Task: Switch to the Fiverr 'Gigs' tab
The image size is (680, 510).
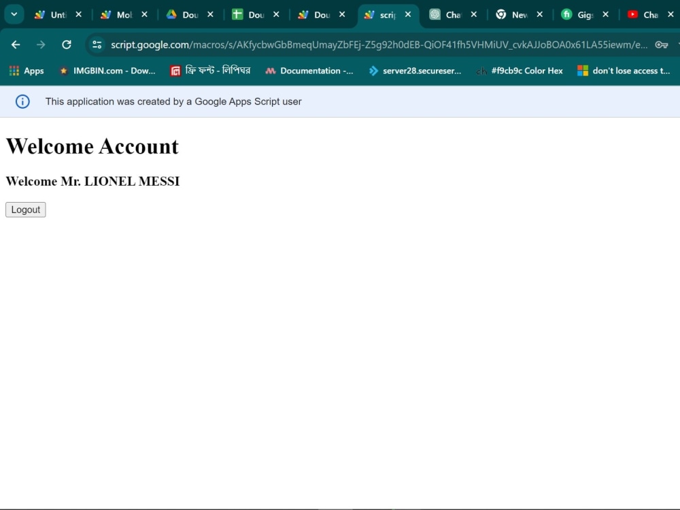Action: (x=579, y=15)
